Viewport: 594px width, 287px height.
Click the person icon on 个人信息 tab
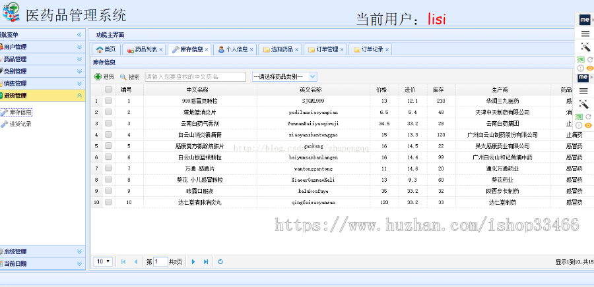point(221,49)
